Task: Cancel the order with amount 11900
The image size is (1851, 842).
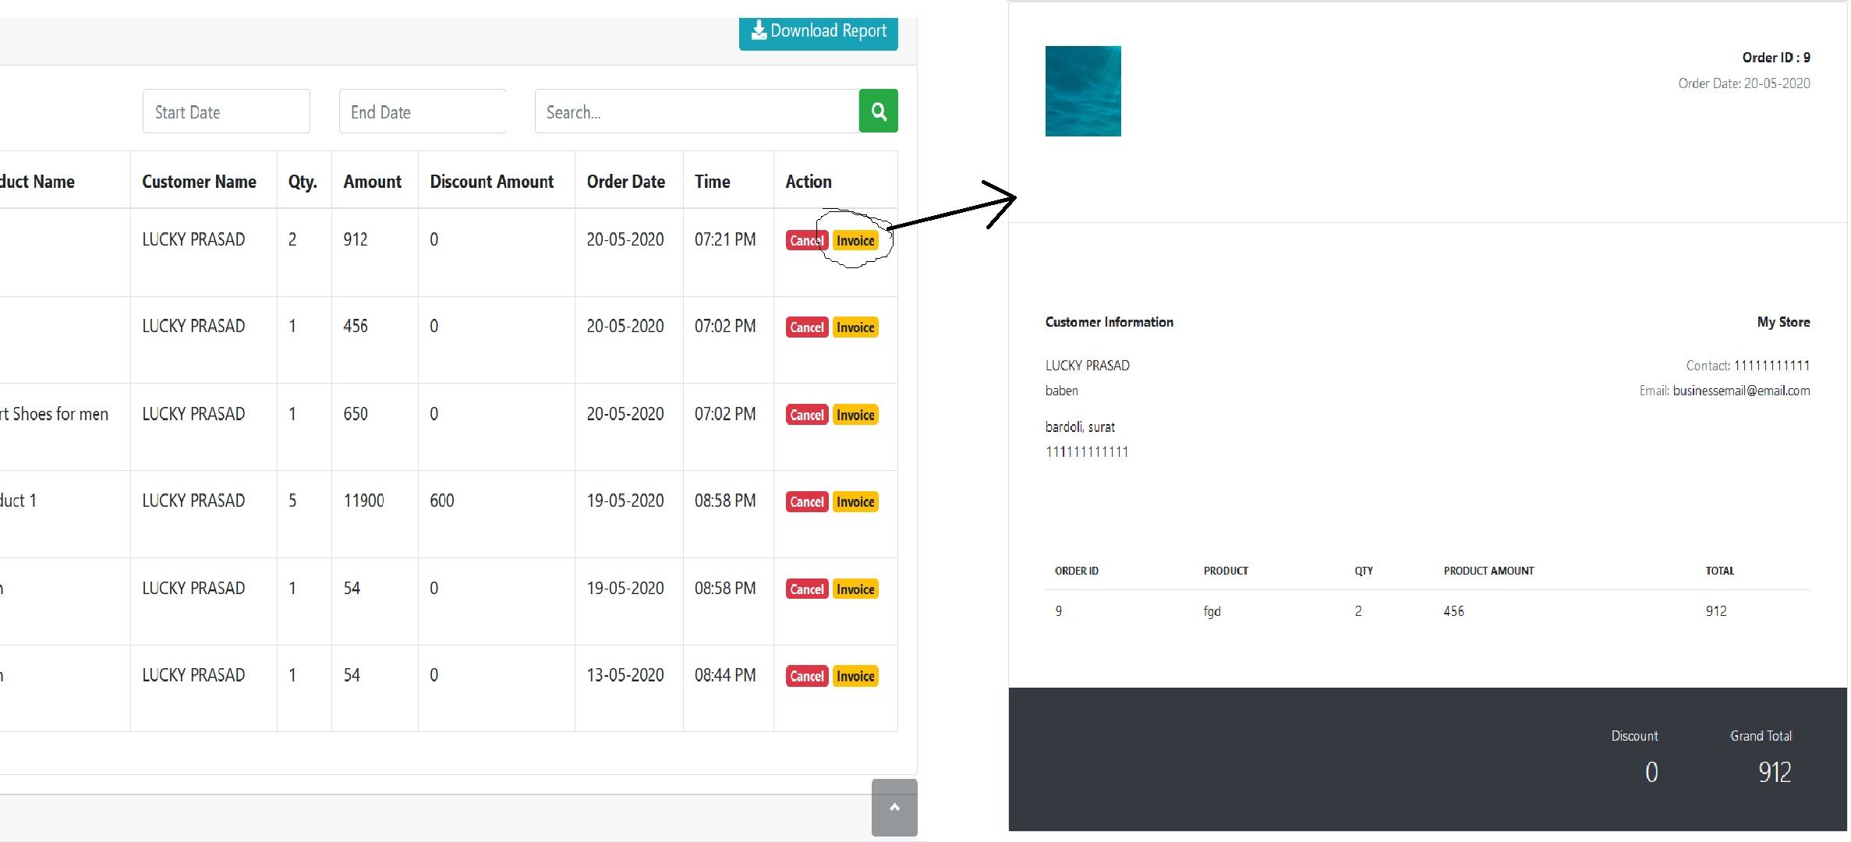Action: pyautogui.click(x=806, y=502)
